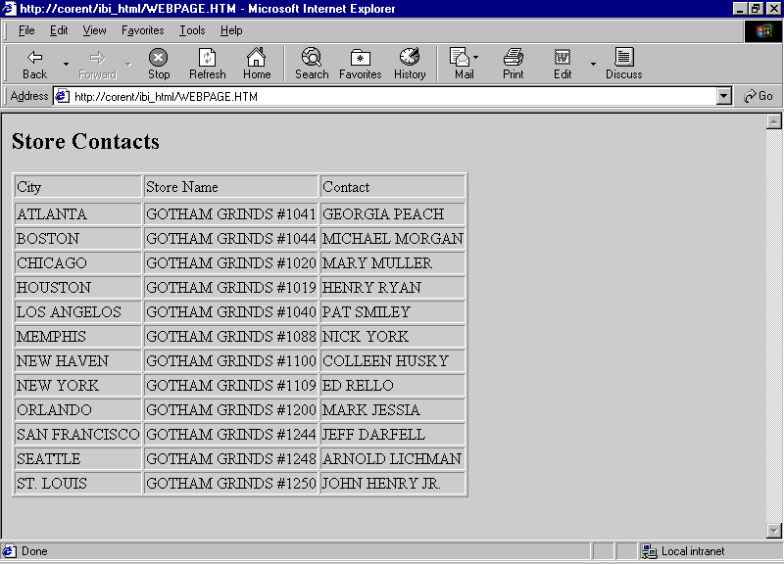Click the vertical scrollbar down arrow

(773, 530)
